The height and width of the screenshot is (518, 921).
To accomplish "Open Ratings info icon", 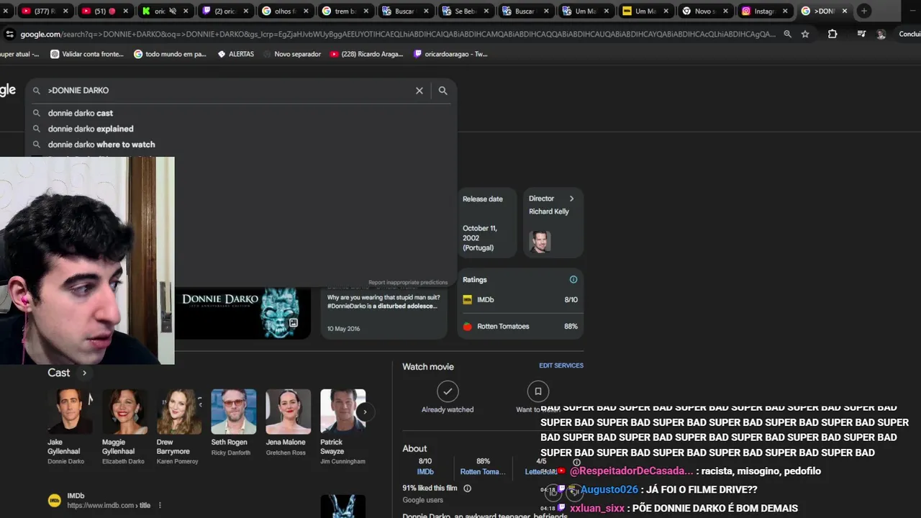I will click(573, 279).
